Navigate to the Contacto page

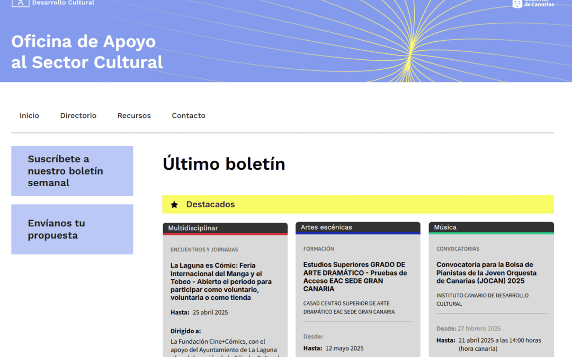[189, 115]
